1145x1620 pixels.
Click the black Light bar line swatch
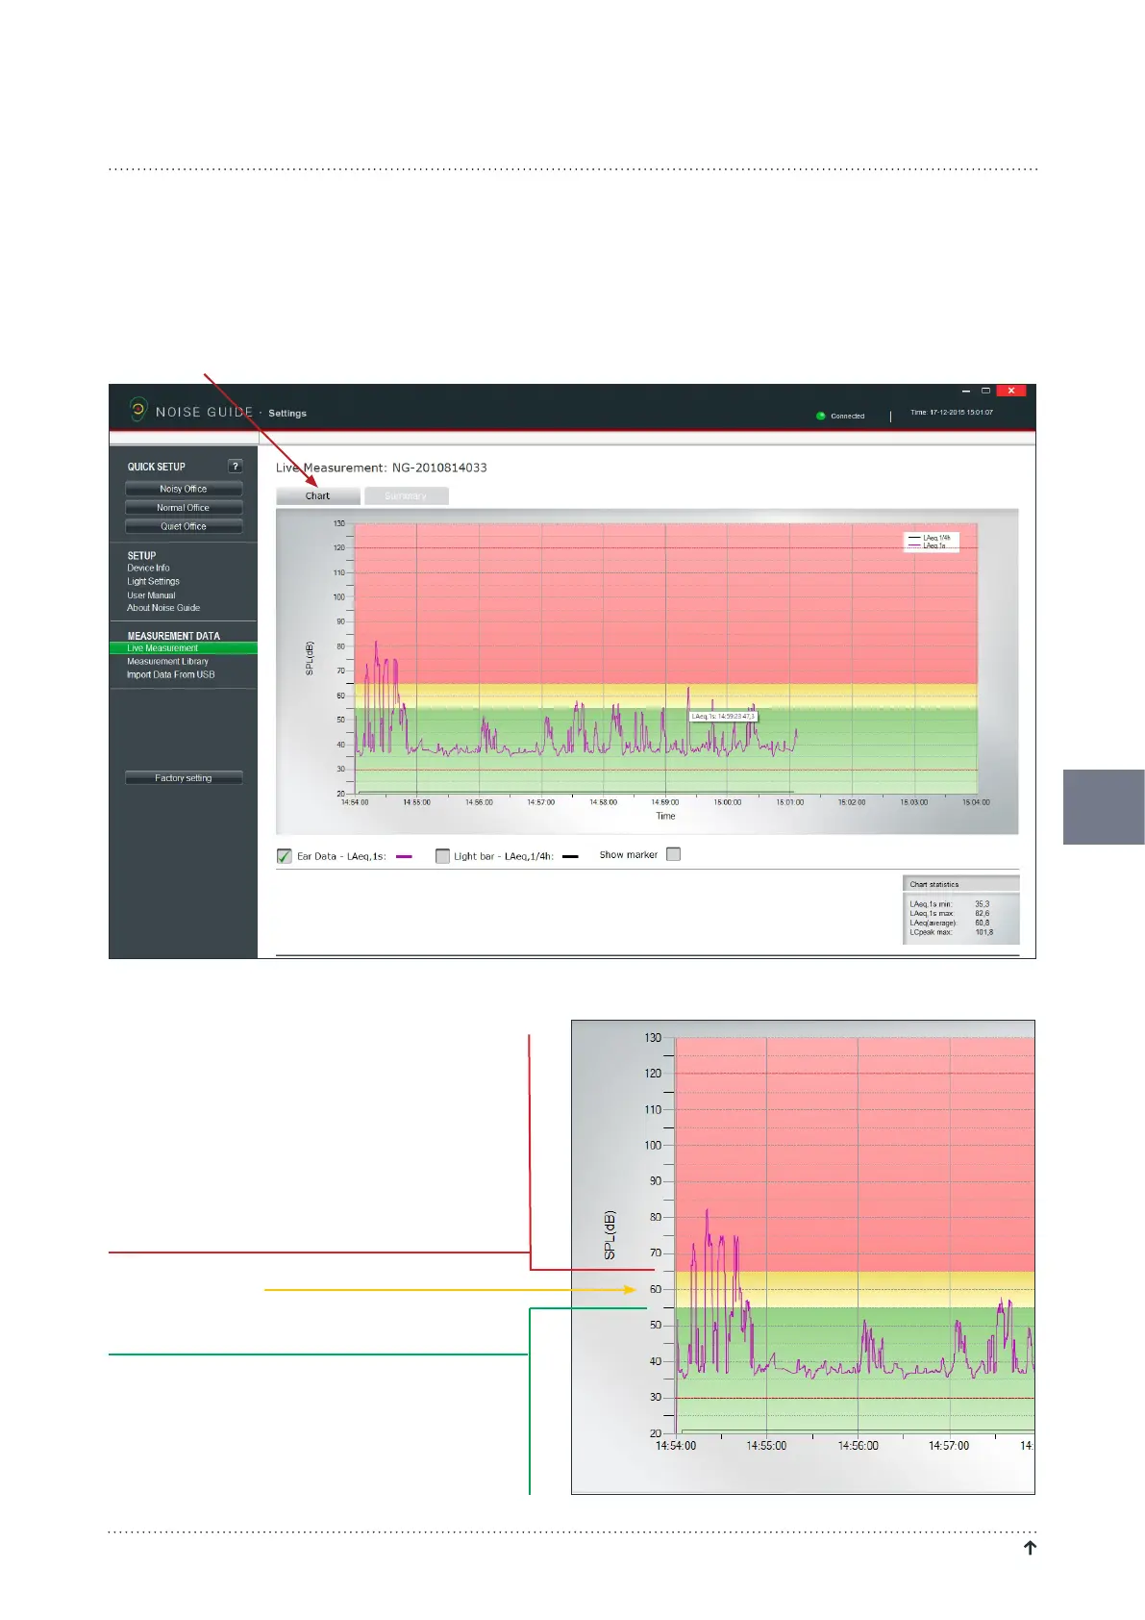[x=570, y=856]
